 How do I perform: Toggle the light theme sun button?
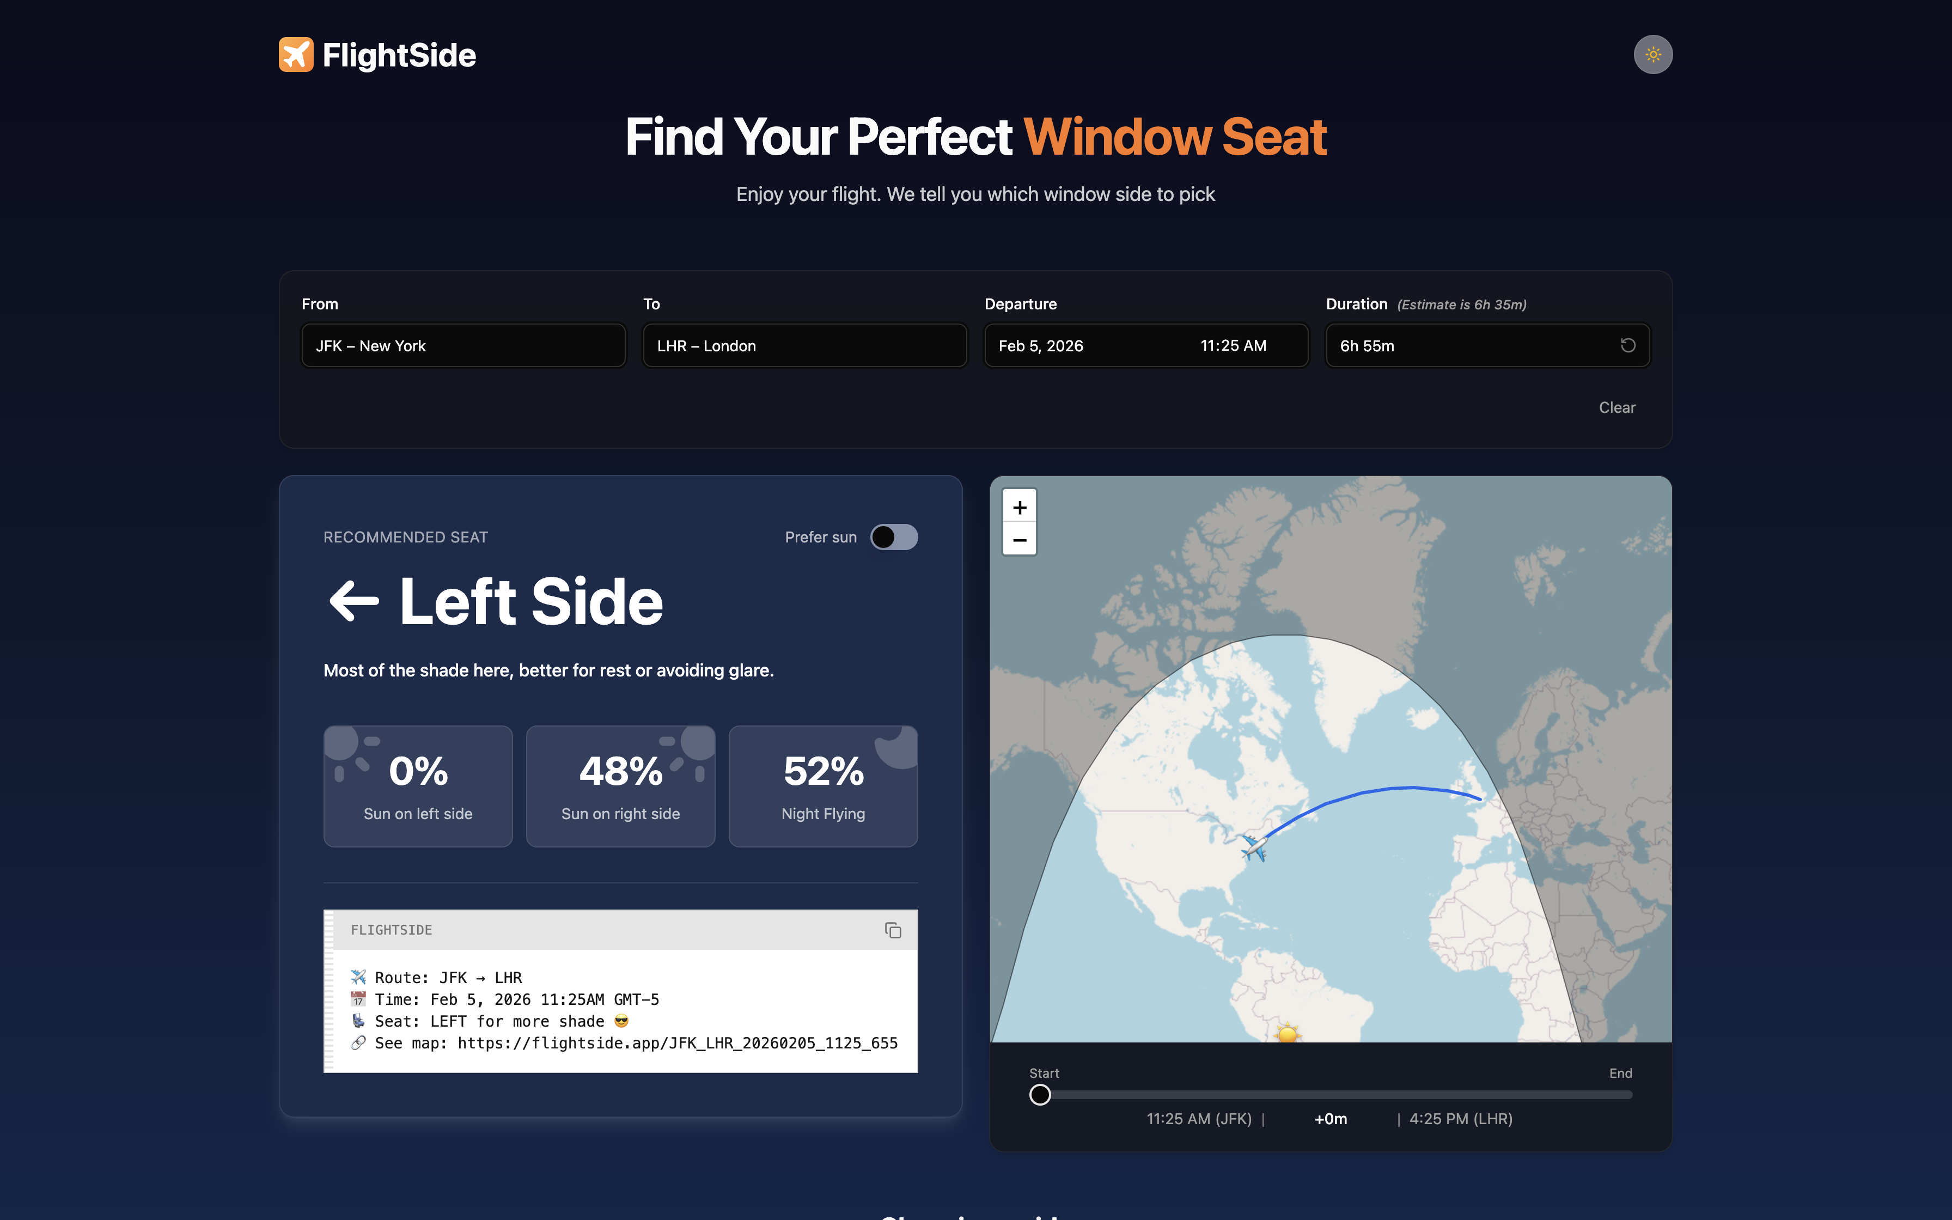(x=1653, y=55)
